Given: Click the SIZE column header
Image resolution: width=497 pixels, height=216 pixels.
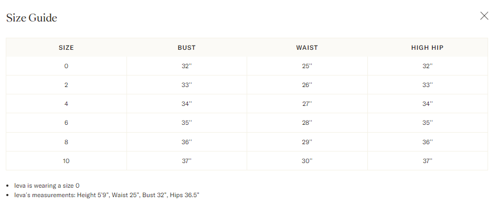Looking at the screenshot, I should (66, 48).
